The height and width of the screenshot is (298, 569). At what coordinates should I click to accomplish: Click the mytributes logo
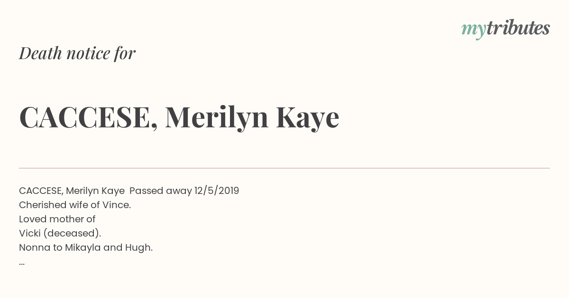(505, 28)
